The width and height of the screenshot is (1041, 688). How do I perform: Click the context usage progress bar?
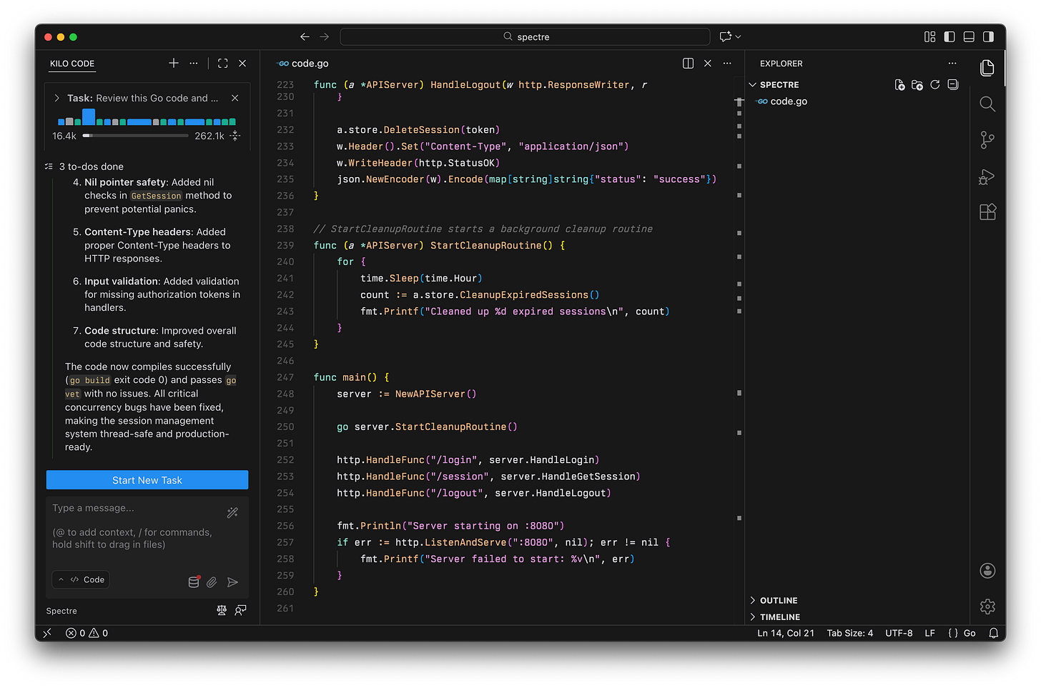click(136, 136)
